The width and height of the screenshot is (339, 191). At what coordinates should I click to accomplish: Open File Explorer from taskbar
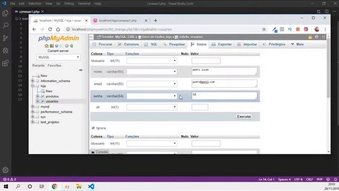79,186
